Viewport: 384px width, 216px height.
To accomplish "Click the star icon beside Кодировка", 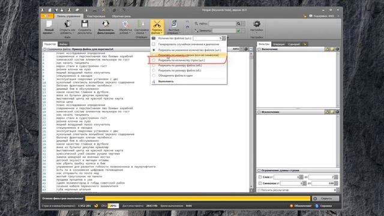I will click(305, 16).
